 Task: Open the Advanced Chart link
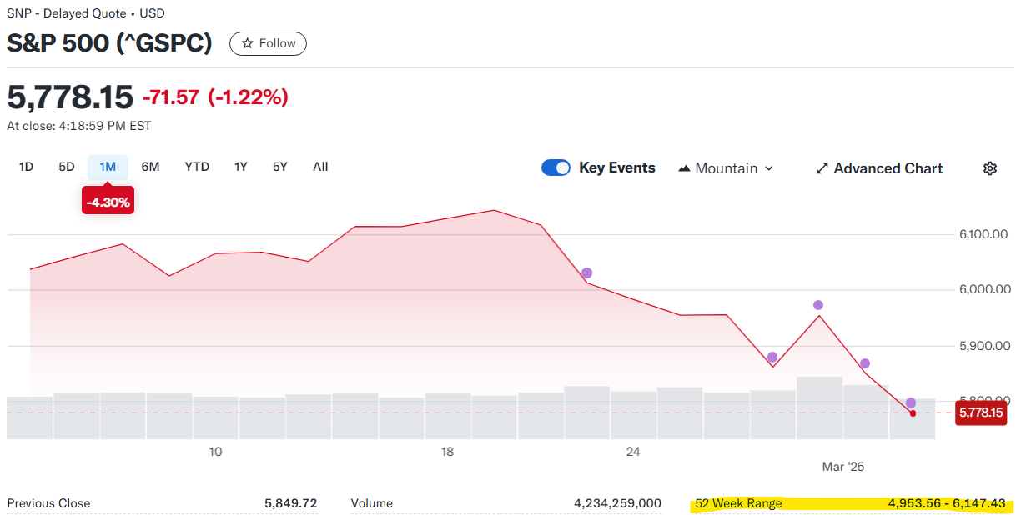(878, 168)
